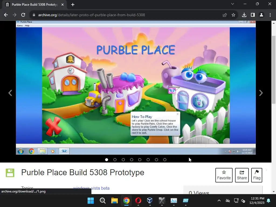
Task: Select the first carousel dot
Action: (x=106, y=160)
